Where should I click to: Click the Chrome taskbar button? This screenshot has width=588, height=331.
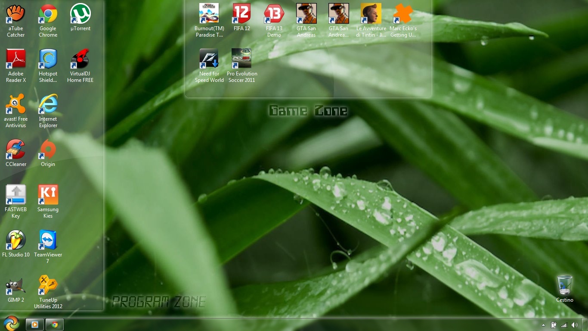pos(55,325)
